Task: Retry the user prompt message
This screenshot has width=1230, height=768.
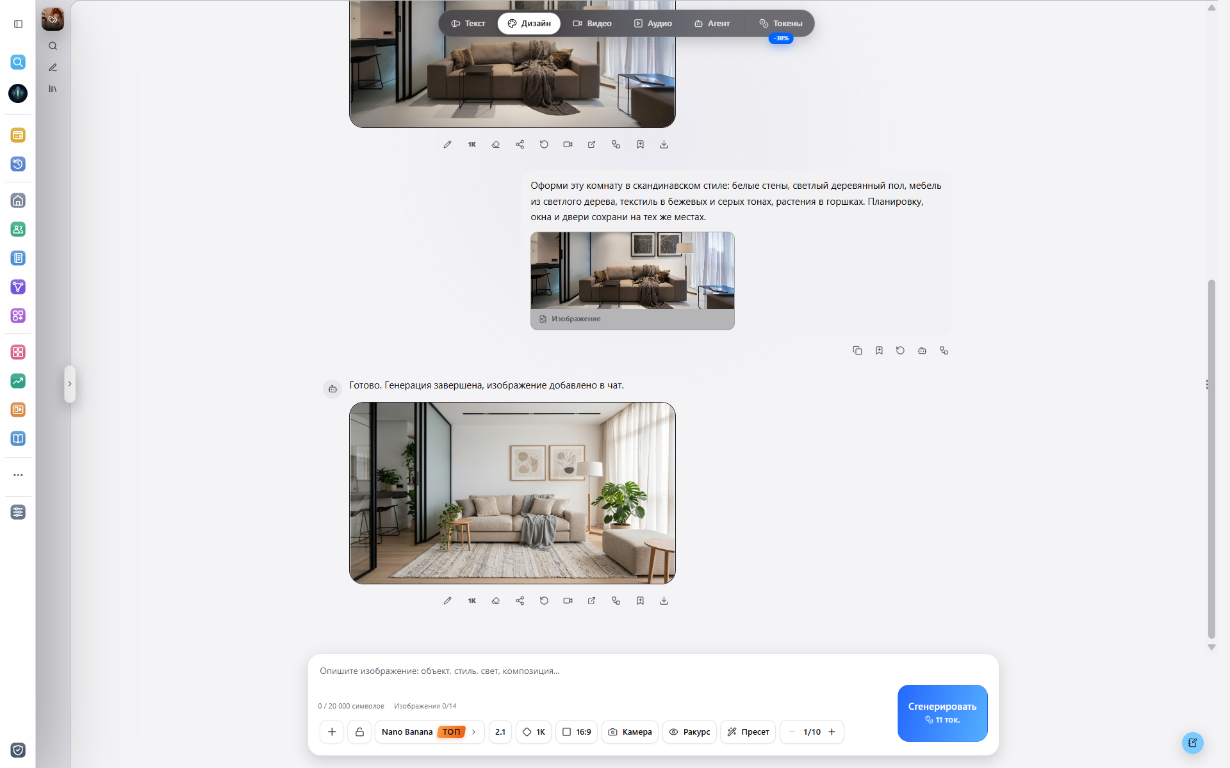Action: click(x=900, y=350)
